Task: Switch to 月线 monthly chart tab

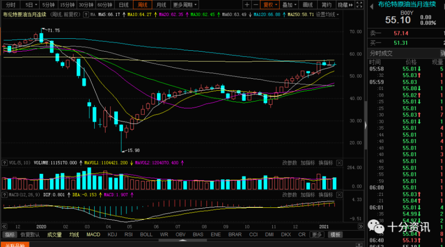Action: 161,5
